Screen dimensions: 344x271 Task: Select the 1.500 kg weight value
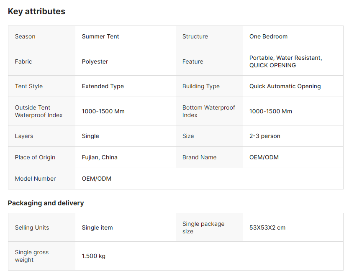click(94, 256)
